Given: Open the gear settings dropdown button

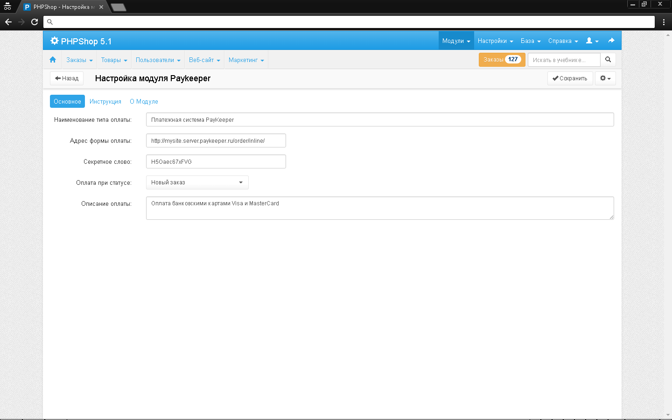Looking at the screenshot, I should coord(605,78).
